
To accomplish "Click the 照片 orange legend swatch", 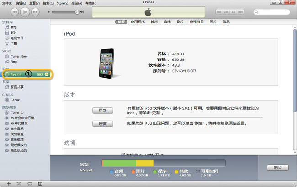I will [133, 171].
